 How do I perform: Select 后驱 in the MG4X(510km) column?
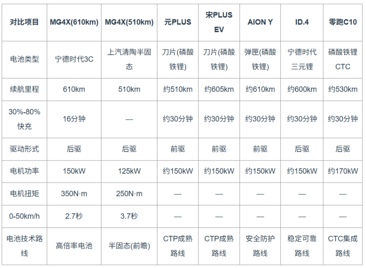tap(129, 149)
